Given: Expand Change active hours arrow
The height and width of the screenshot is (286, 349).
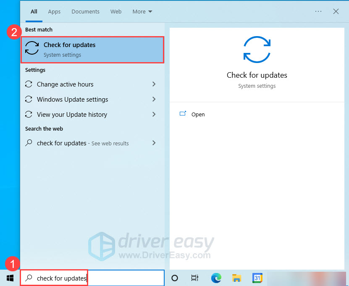Looking at the screenshot, I should coord(154,84).
